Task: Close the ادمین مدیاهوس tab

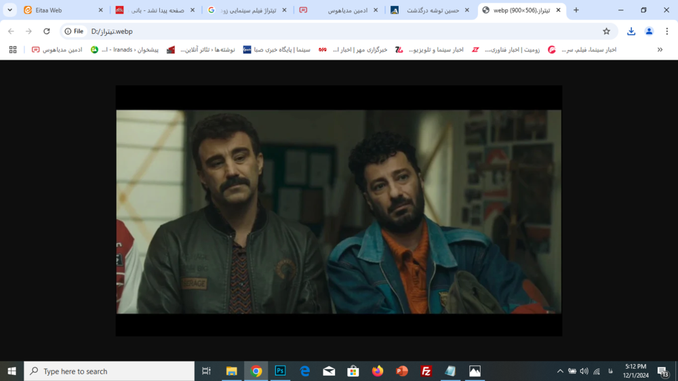Action: pyautogui.click(x=376, y=10)
